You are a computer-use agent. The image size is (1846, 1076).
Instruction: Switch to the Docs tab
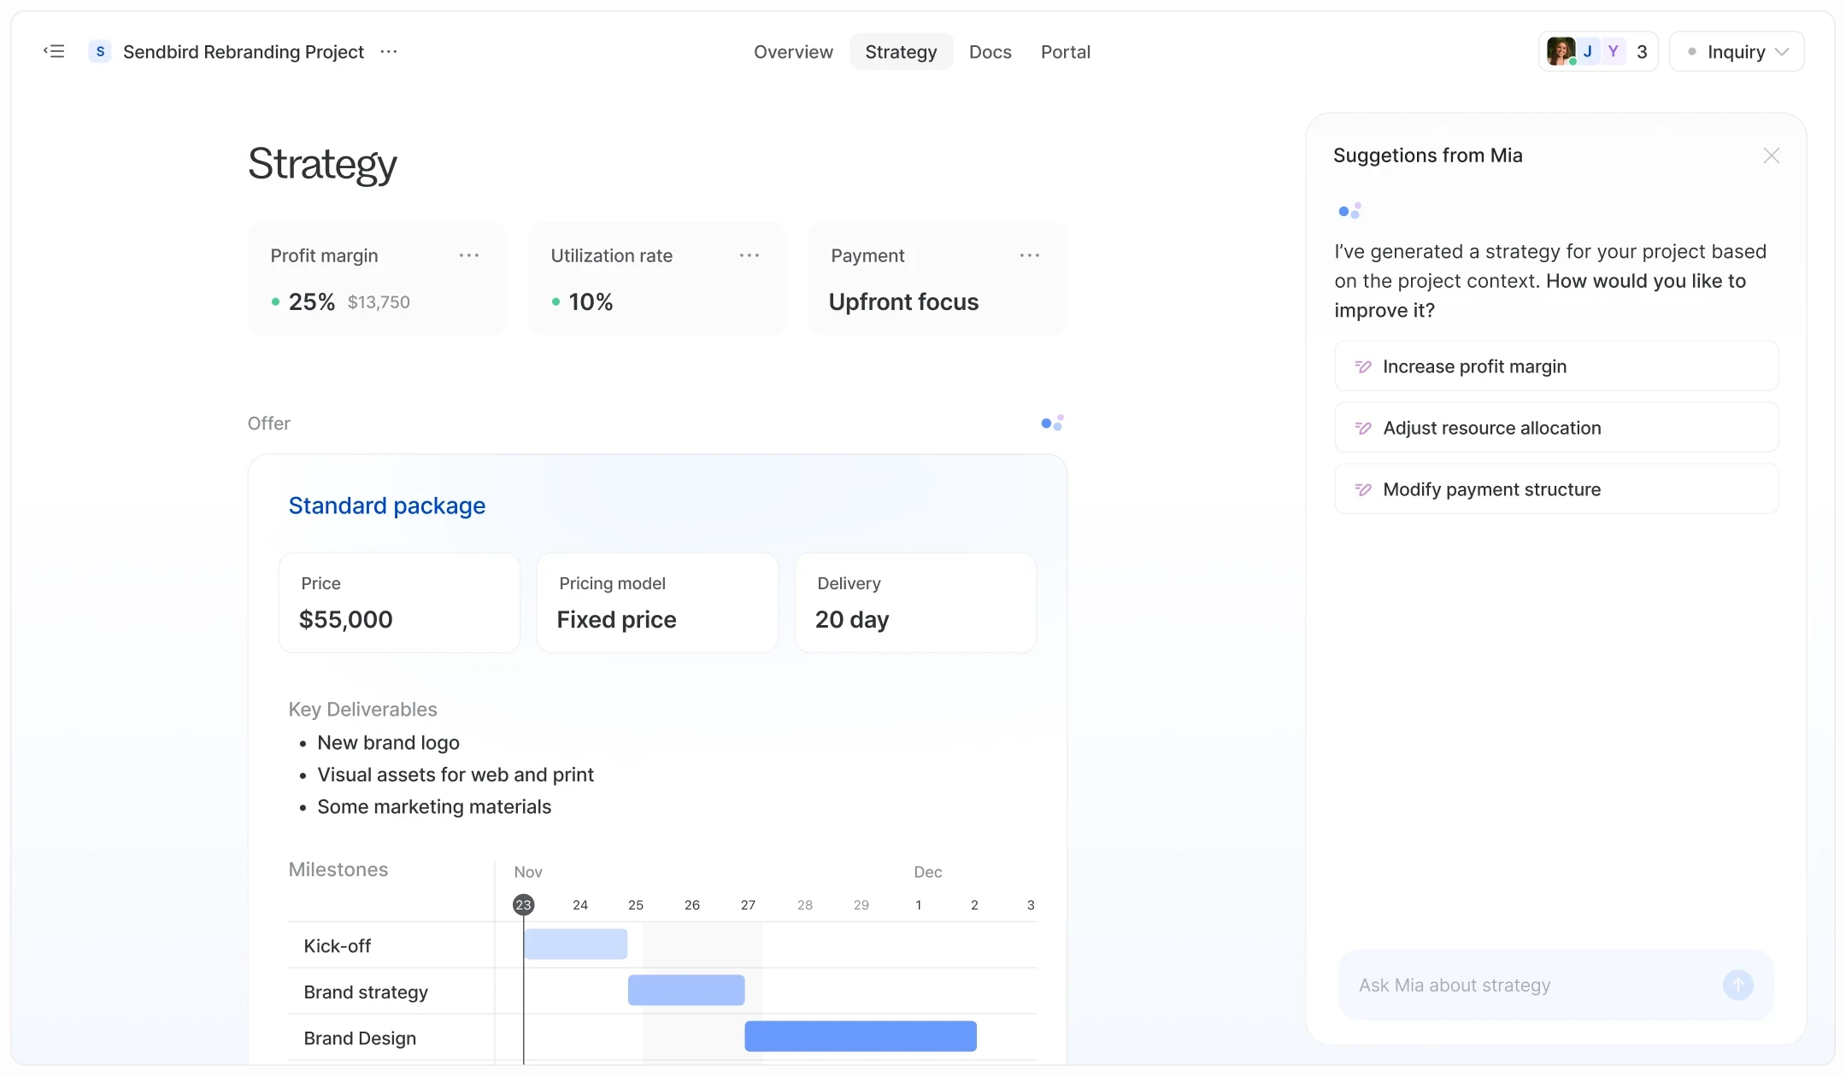point(990,52)
